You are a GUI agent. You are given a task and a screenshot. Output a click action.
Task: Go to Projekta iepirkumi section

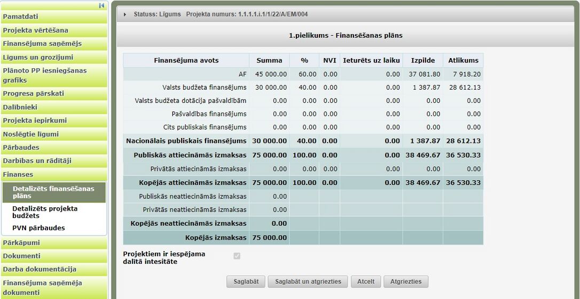click(x=53, y=120)
